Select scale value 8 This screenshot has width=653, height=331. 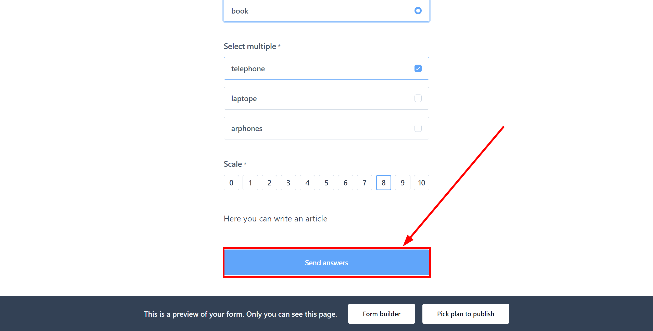click(383, 182)
